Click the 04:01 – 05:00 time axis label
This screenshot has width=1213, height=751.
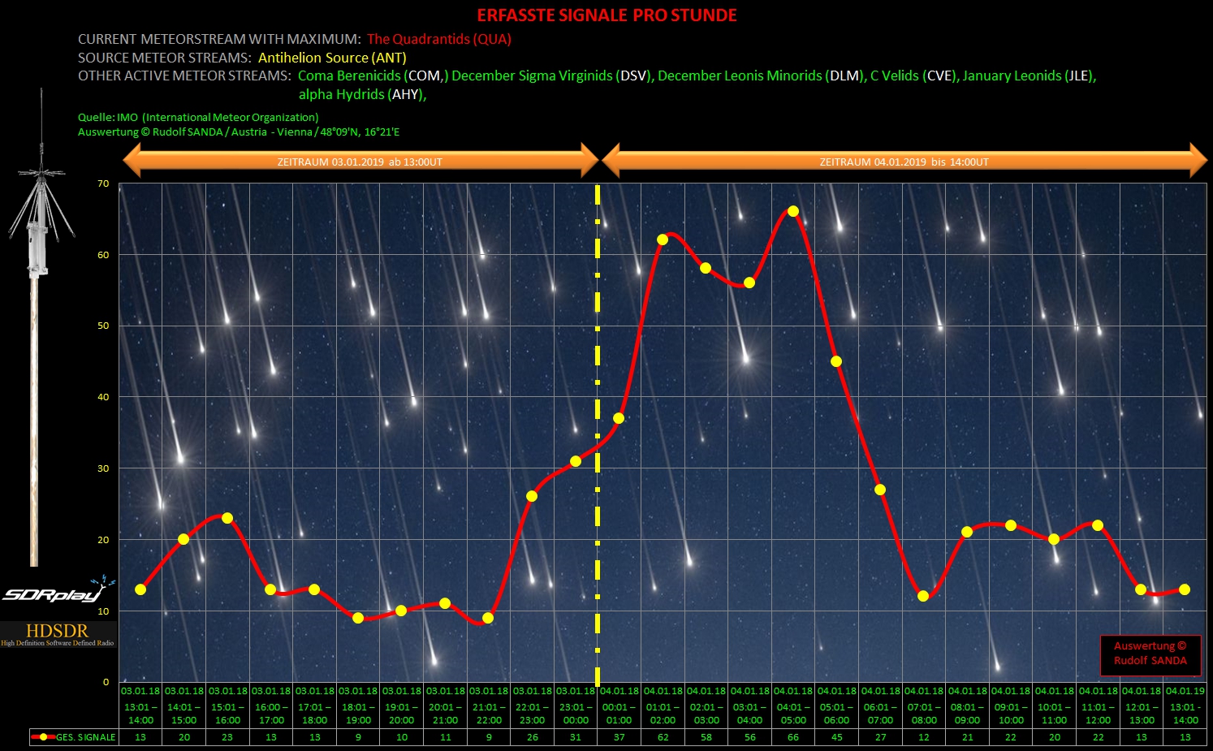(x=793, y=713)
